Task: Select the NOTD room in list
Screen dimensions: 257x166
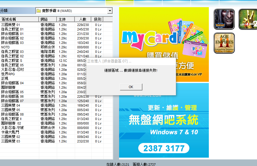Action: coord(5,47)
